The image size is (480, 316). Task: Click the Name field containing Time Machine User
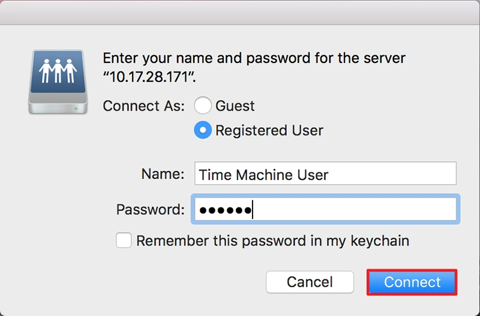tap(325, 174)
